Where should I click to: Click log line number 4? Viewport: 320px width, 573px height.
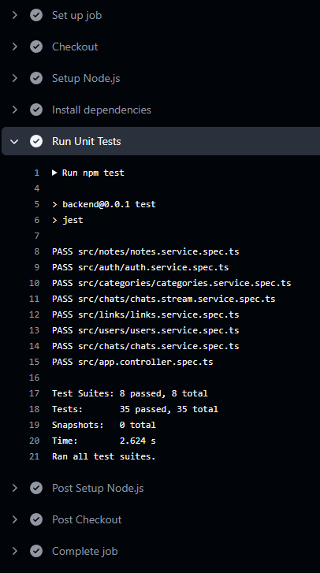[x=36, y=188]
